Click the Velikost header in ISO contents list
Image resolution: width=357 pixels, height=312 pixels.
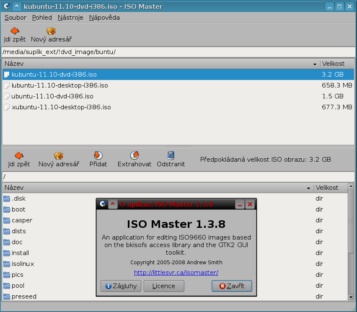(331, 188)
